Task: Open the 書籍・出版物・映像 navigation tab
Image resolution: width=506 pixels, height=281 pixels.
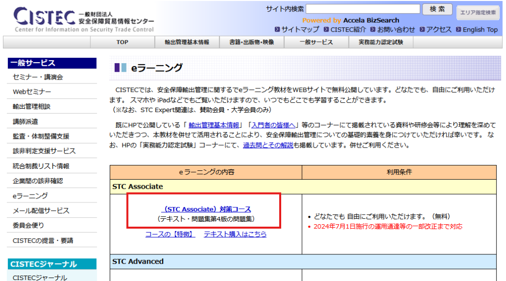Action: coord(252,42)
